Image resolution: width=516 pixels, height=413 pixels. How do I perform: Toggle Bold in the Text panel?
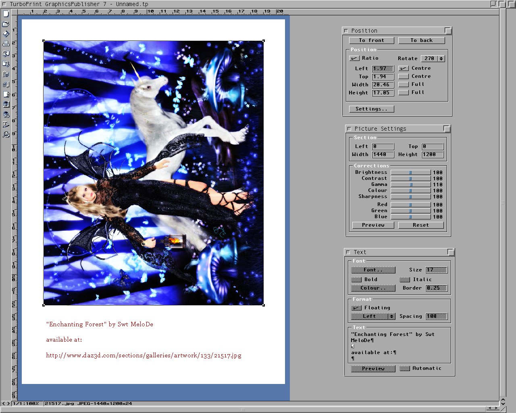[x=356, y=280]
